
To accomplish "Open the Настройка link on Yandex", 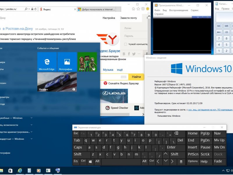I will pos(109,18).
